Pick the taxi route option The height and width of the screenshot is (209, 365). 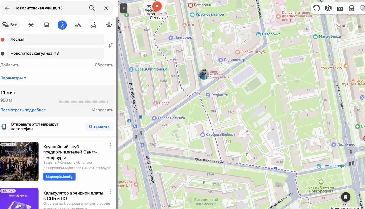point(109,25)
